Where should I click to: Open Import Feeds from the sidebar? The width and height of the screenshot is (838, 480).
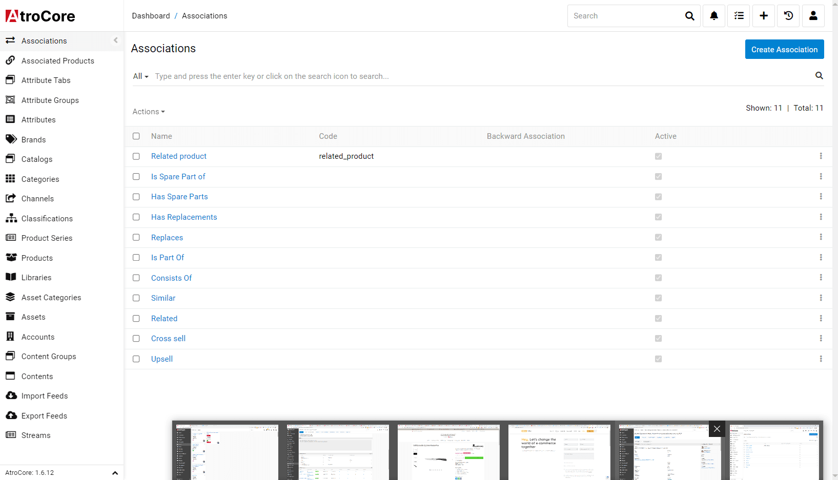(45, 396)
